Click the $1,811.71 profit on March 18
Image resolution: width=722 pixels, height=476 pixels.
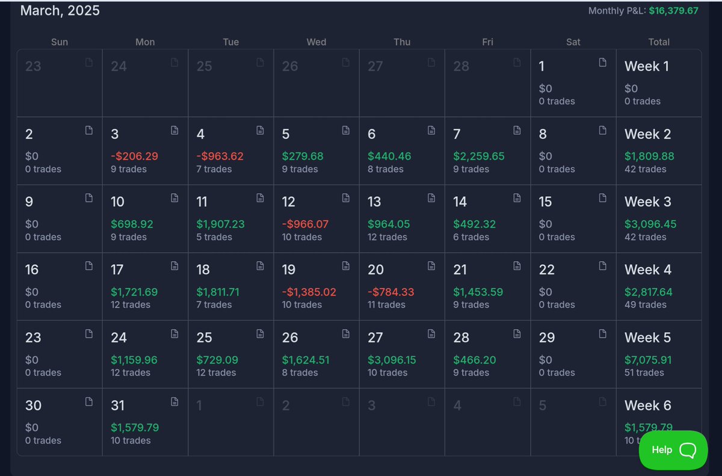click(218, 292)
